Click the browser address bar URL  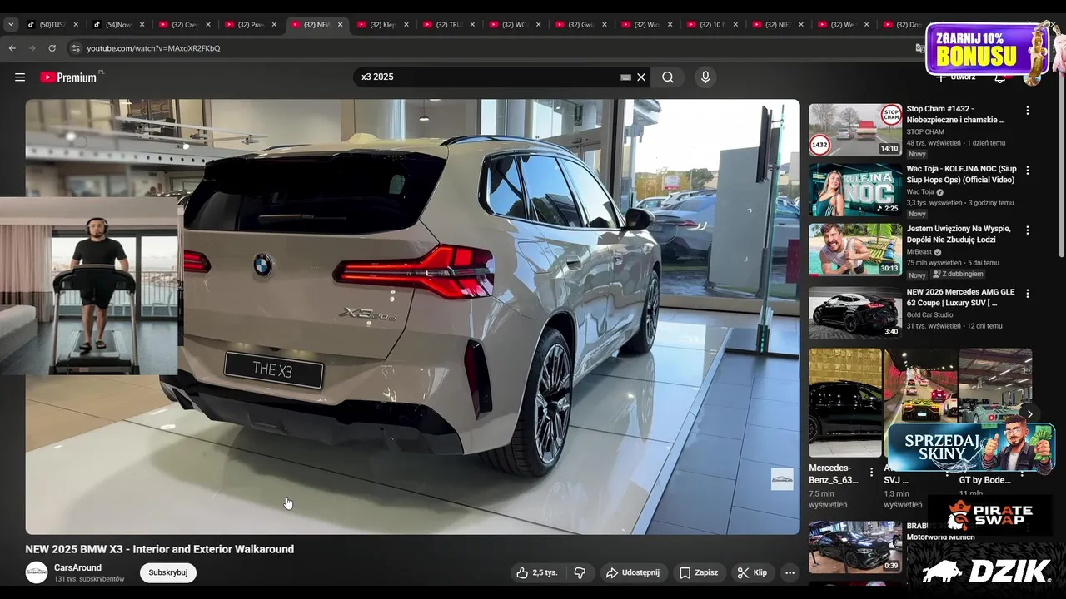pos(154,48)
